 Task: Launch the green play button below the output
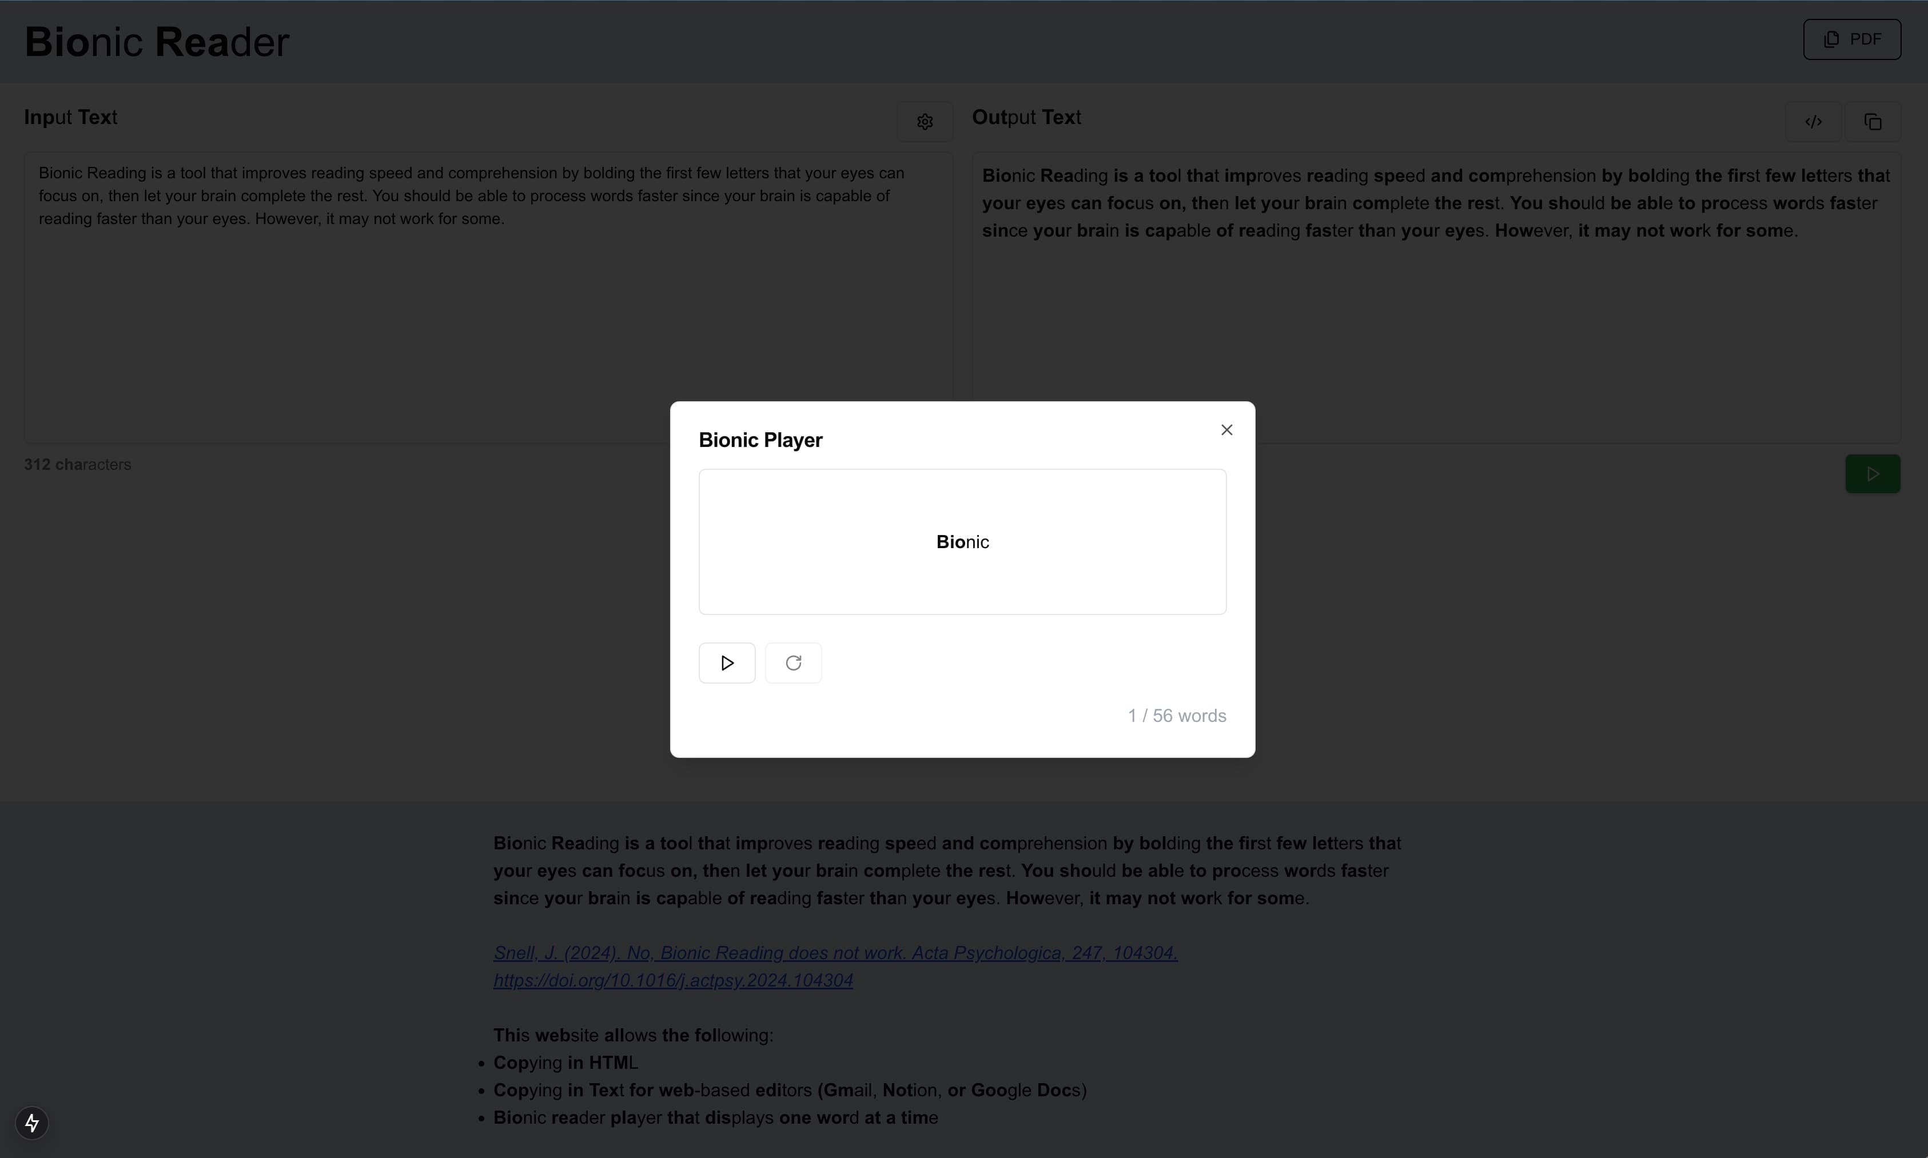1873,474
